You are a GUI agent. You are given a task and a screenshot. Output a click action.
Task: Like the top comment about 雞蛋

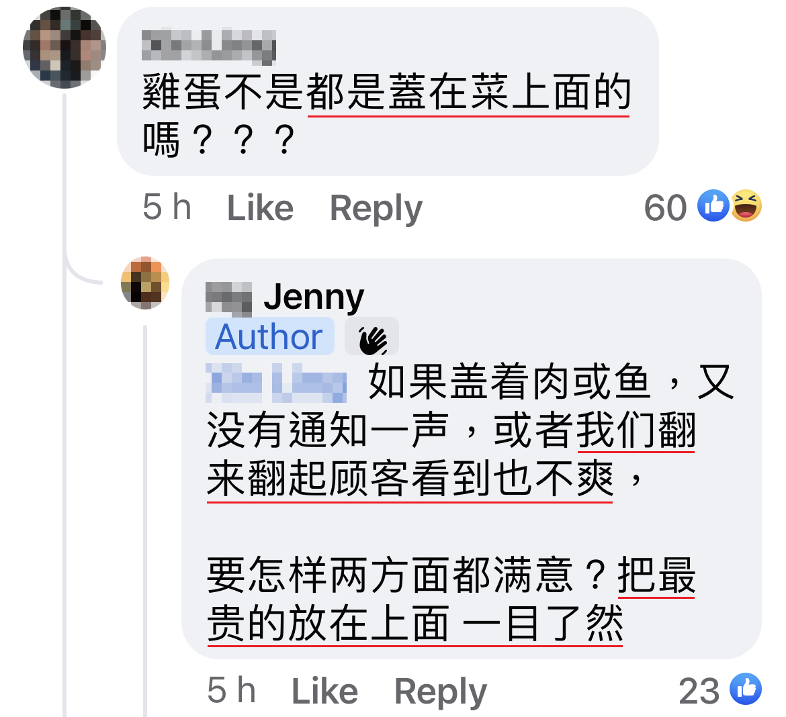click(x=260, y=207)
